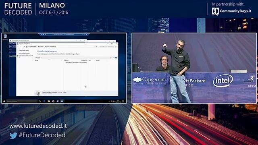The width and height of the screenshot is (258, 145).
Task: Sort by Name column header
Action: coord(36,60)
